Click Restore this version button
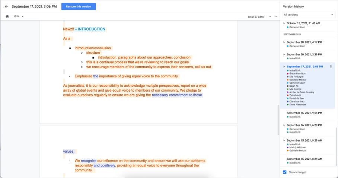Screen dimensions: 338x178 pos(79,6)
